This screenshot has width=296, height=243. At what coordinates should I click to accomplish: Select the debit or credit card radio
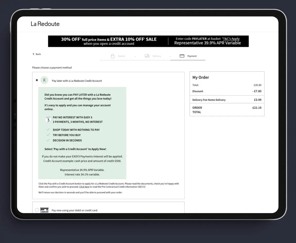(37, 210)
